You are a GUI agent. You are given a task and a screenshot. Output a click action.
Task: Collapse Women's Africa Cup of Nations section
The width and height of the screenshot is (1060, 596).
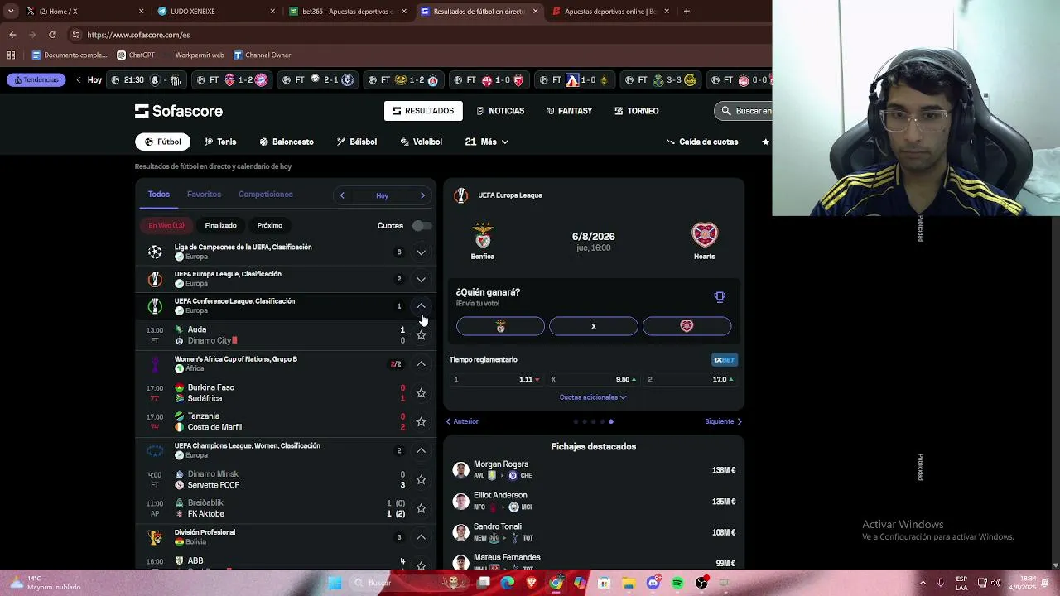pyautogui.click(x=421, y=364)
